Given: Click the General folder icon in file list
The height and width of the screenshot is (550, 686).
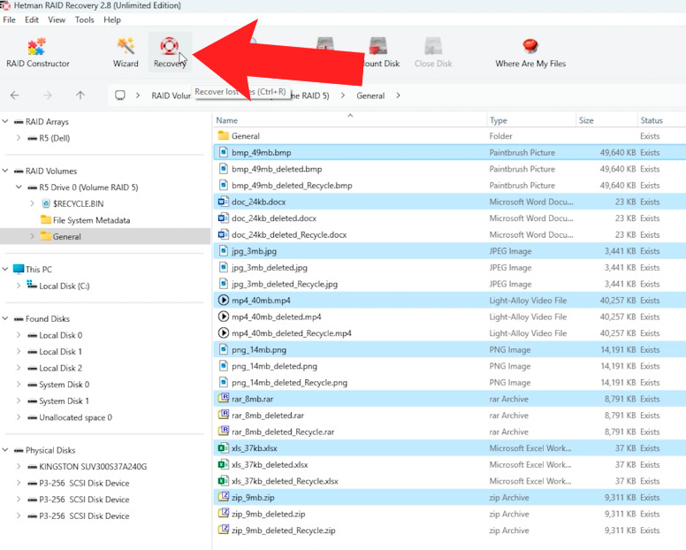Looking at the screenshot, I should click(223, 135).
